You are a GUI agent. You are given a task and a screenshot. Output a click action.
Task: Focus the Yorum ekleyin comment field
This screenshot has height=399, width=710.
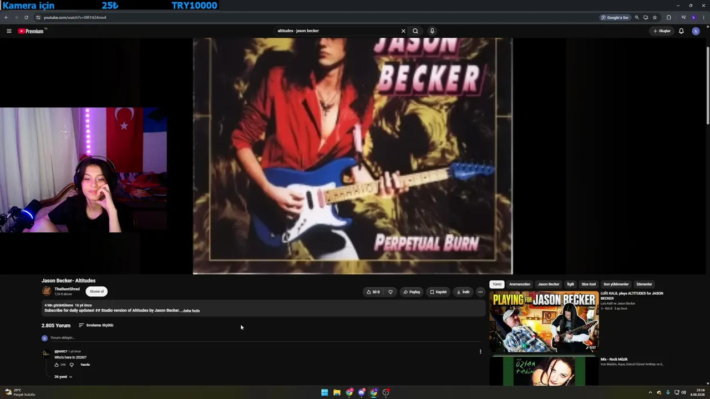coord(266,338)
